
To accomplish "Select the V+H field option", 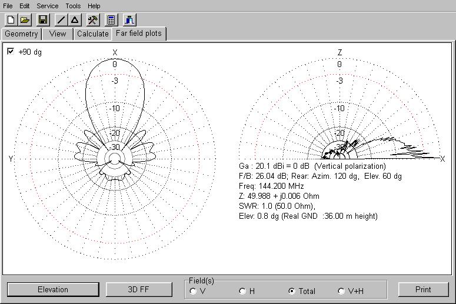I will pos(341,291).
